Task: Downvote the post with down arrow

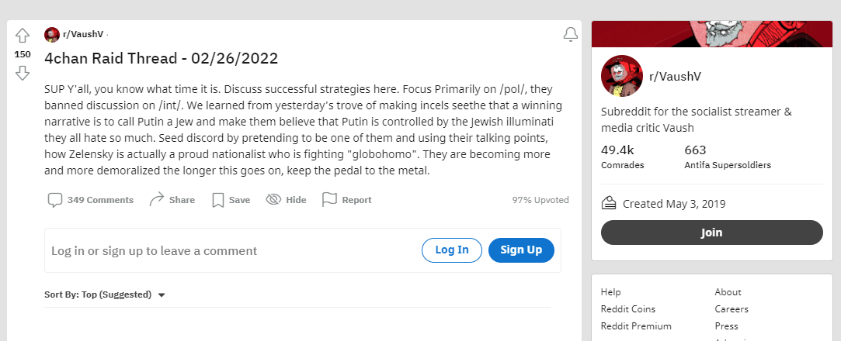Action: coord(22,73)
